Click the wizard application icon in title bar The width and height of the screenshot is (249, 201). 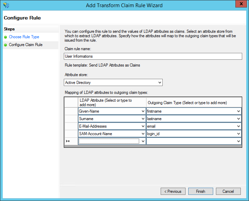[x=6, y=5]
